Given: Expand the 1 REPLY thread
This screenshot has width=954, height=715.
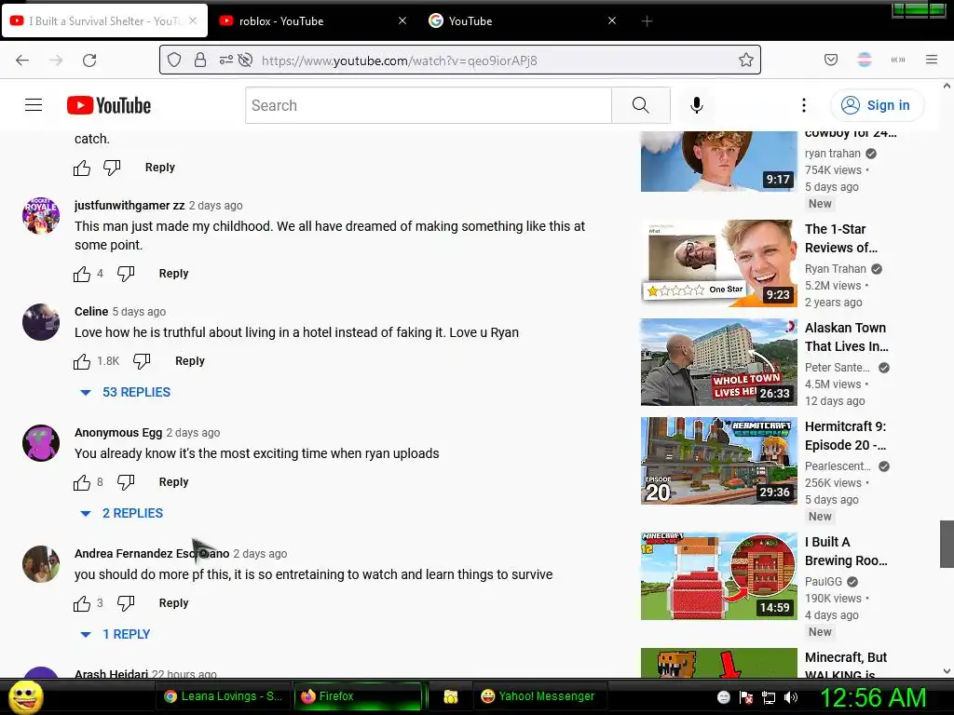Looking at the screenshot, I should click(115, 634).
